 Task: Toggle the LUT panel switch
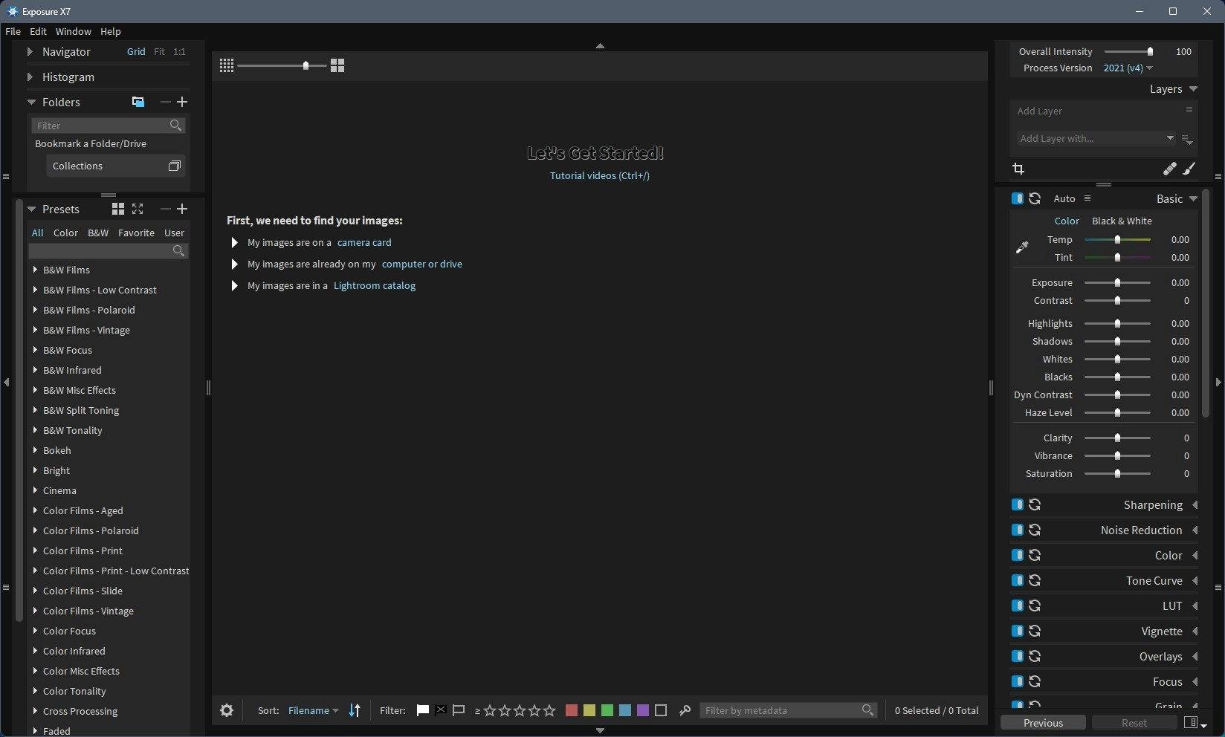1017,605
